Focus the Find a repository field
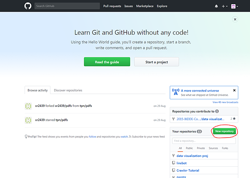This screenshot has height=178, width=250. point(204,141)
